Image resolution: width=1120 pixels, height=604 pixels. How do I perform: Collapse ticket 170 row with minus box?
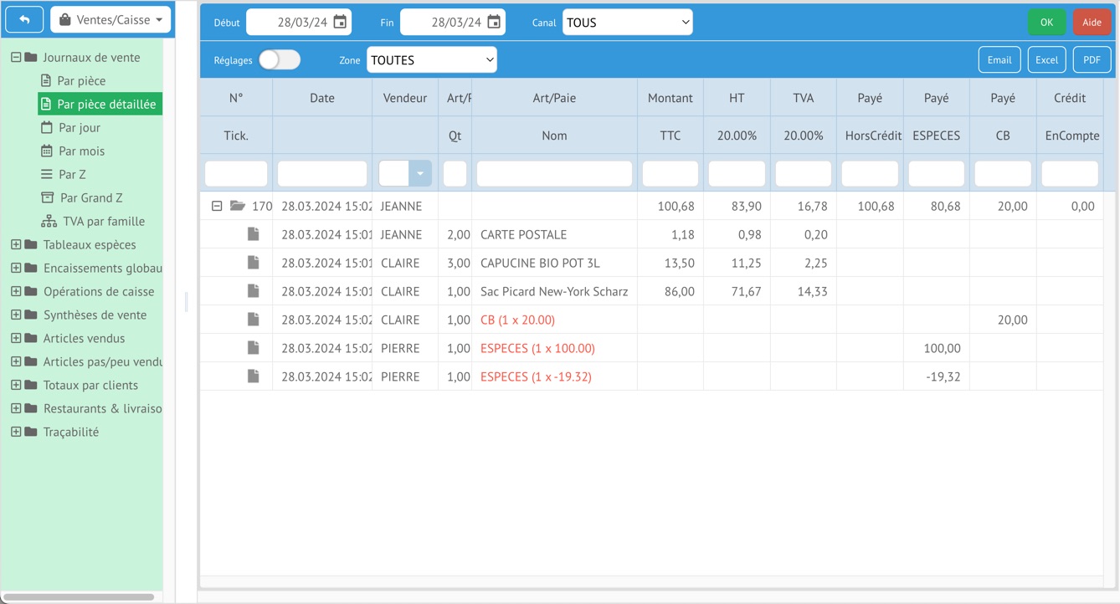click(217, 206)
